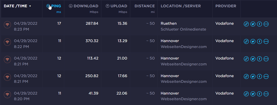Click the download value 113.42
Screen dimensions: 277x105
point(93,58)
